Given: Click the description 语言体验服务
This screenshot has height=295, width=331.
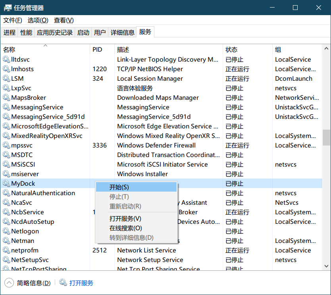Looking at the screenshot, I should [x=135, y=88].
